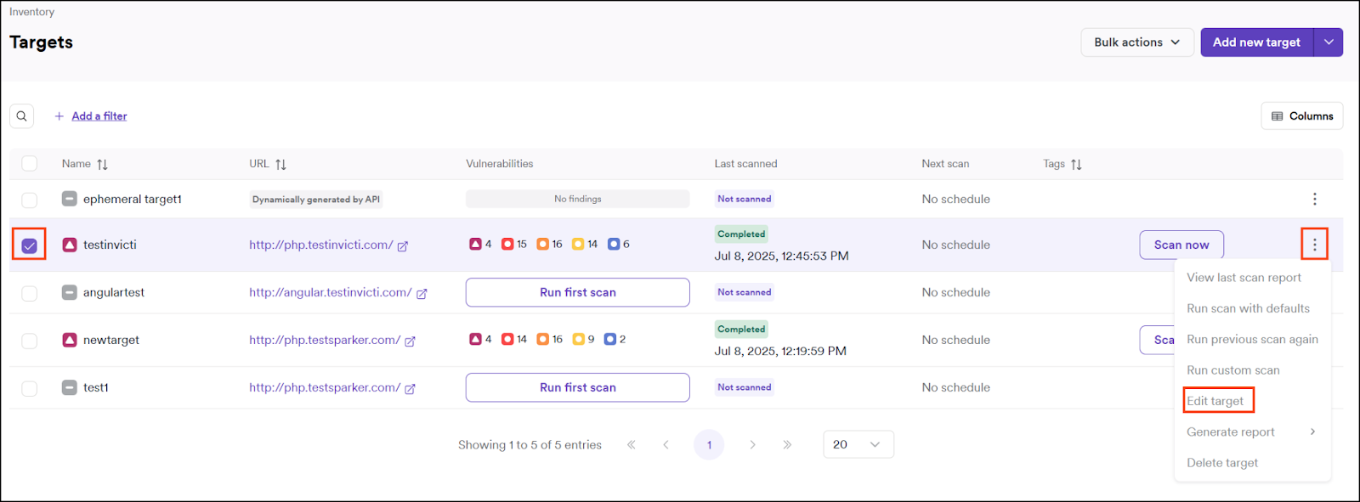Open the Columns chooser

1301,116
